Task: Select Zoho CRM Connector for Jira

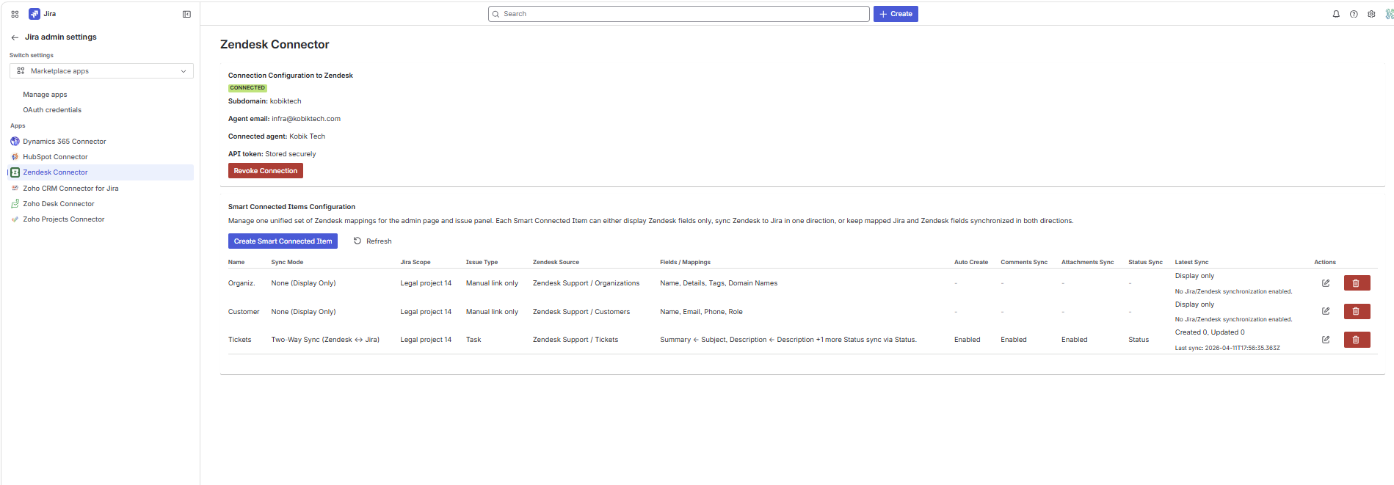Action: pos(70,189)
